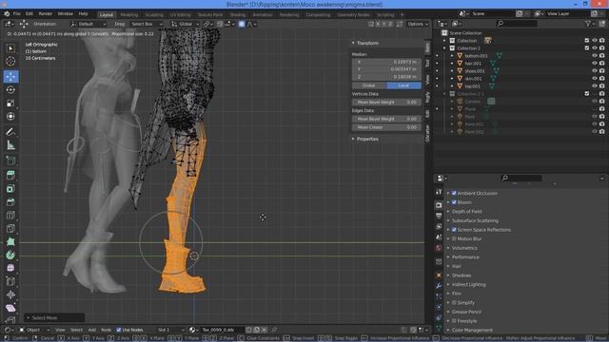Open the Output properties tab icon
This screenshot has height=342, width=609.
click(x=439, y=216)
